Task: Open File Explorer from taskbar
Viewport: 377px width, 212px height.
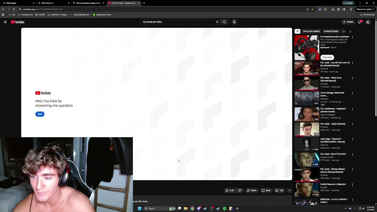Action: pos(186,208)
